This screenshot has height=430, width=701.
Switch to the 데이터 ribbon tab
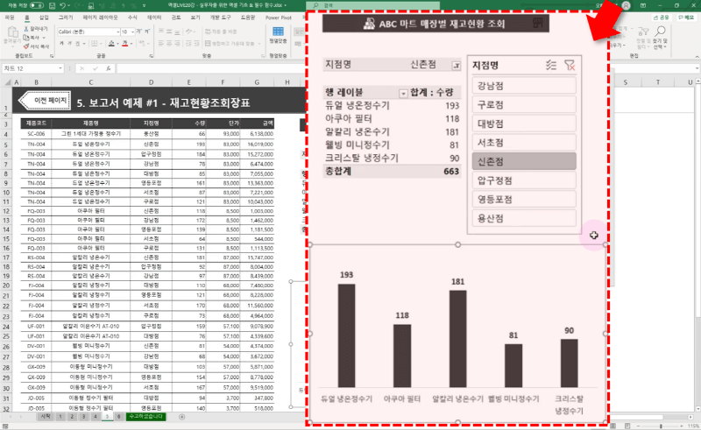point(155,17)
